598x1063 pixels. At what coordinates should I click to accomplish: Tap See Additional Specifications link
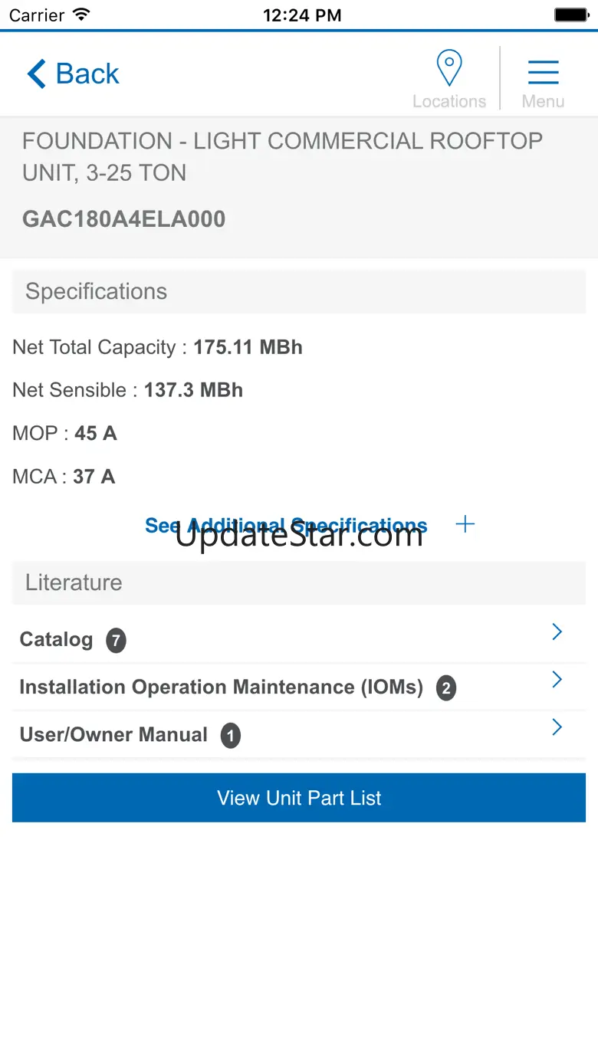pyautogui.click(x=286, y=525)
